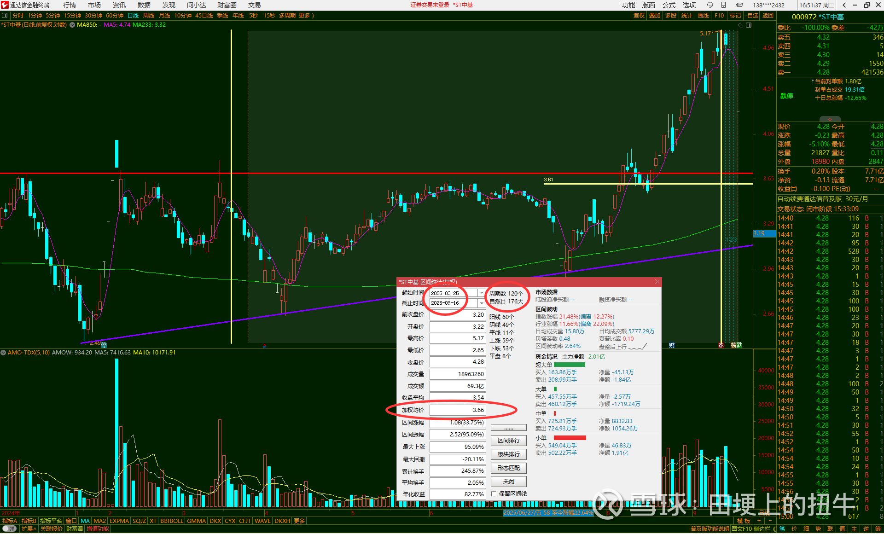884x534 pixels.
Task: Tick the 保留区间线 checkbox
Action: (x=494, y=494)
